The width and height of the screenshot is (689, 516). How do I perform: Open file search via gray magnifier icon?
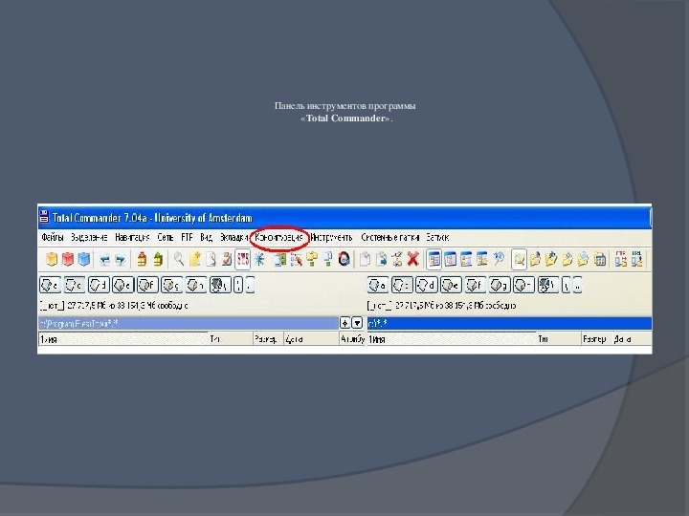pos(178,259)
